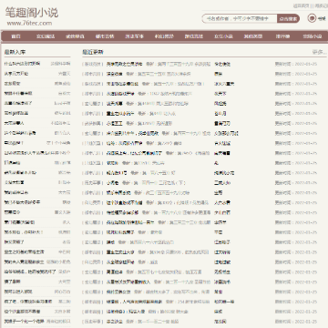This screenshot has width=328, height=328.
Task: Click the 笔趣阁小说 site logo
Action: [32, 13]
